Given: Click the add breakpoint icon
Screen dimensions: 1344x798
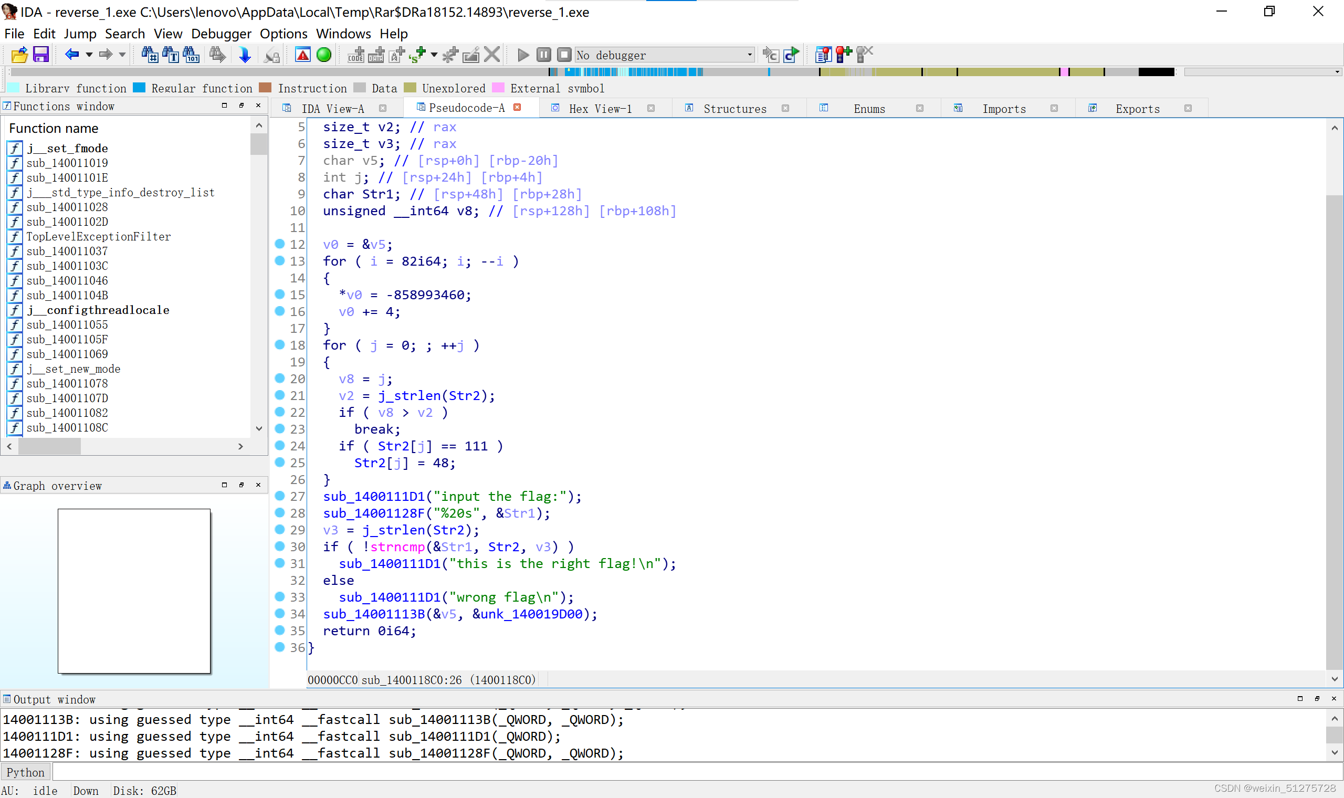Looking at the screenshot, I should [x=844, y=55].
